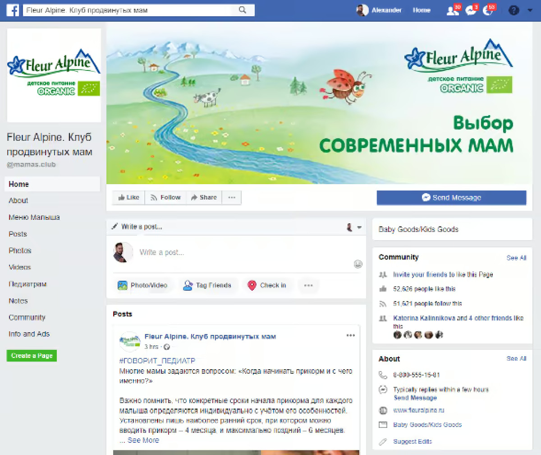Click the post author's page avatar
The height and width of the screenshot is (455, 541).
pos(130,342)
